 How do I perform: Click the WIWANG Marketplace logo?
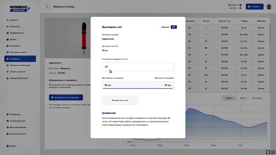[20, 9]
